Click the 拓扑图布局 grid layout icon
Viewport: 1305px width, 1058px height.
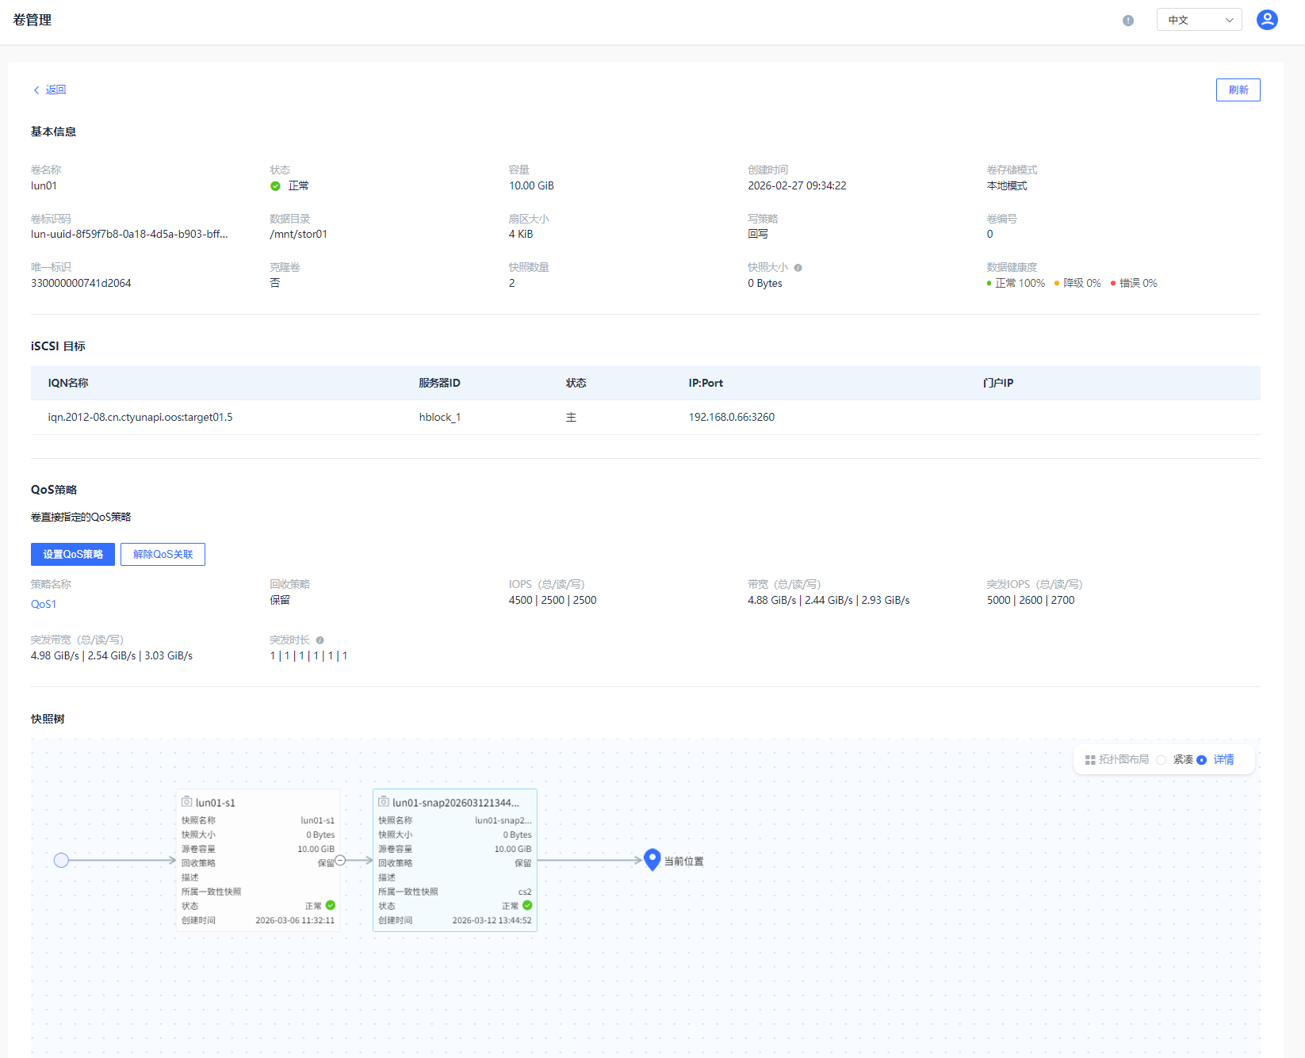pyautogui.click(x=1090, y=760)
